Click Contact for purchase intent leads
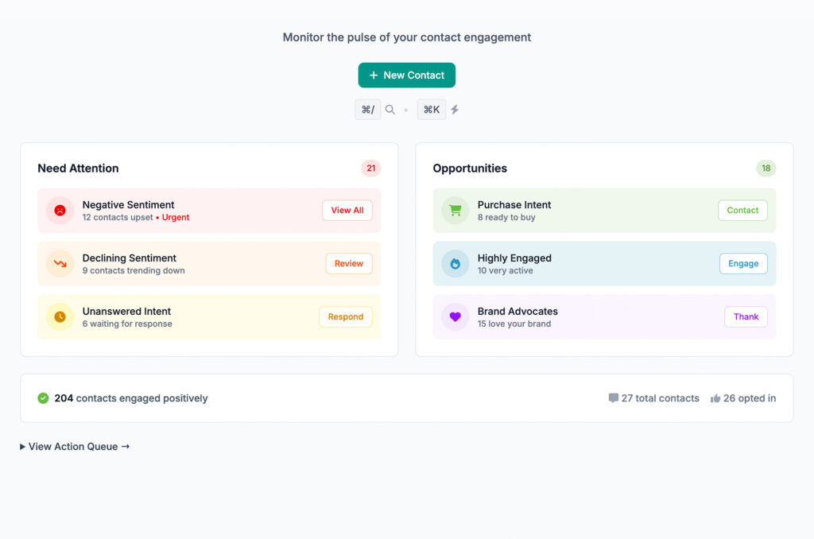 click(742, 211)
